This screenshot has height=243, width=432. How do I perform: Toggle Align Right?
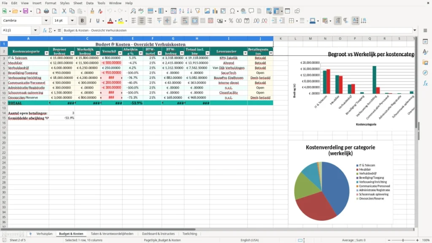[x=150, y=21]
